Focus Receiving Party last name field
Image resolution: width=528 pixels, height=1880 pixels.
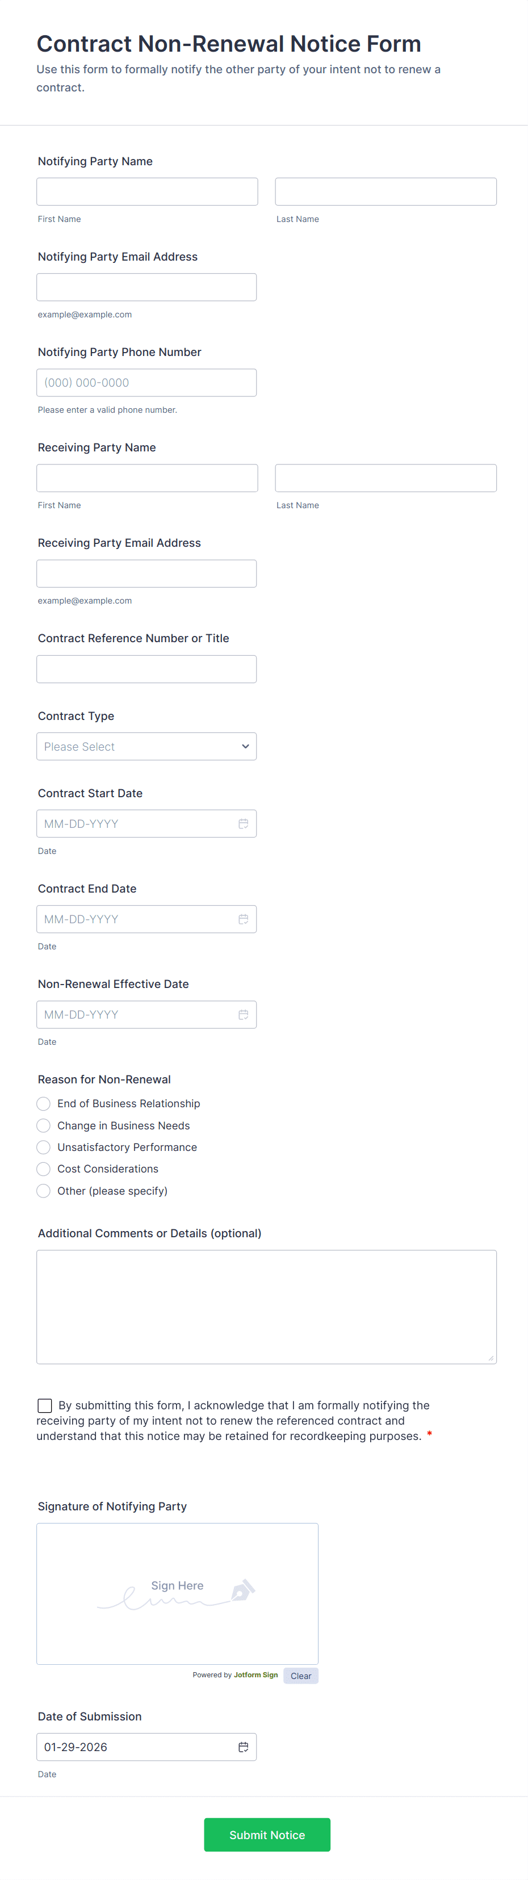coord(386,478)
